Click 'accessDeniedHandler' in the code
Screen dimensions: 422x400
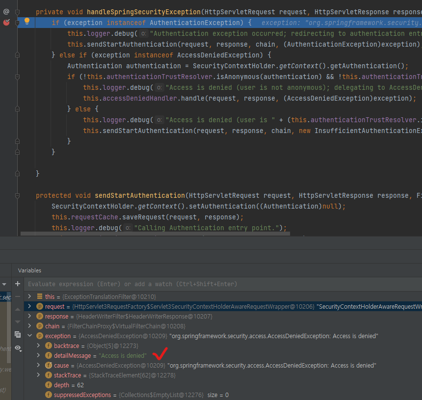click(x=140, y=98)
